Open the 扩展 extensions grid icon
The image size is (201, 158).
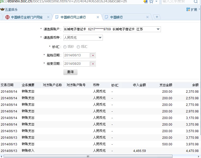188,9
